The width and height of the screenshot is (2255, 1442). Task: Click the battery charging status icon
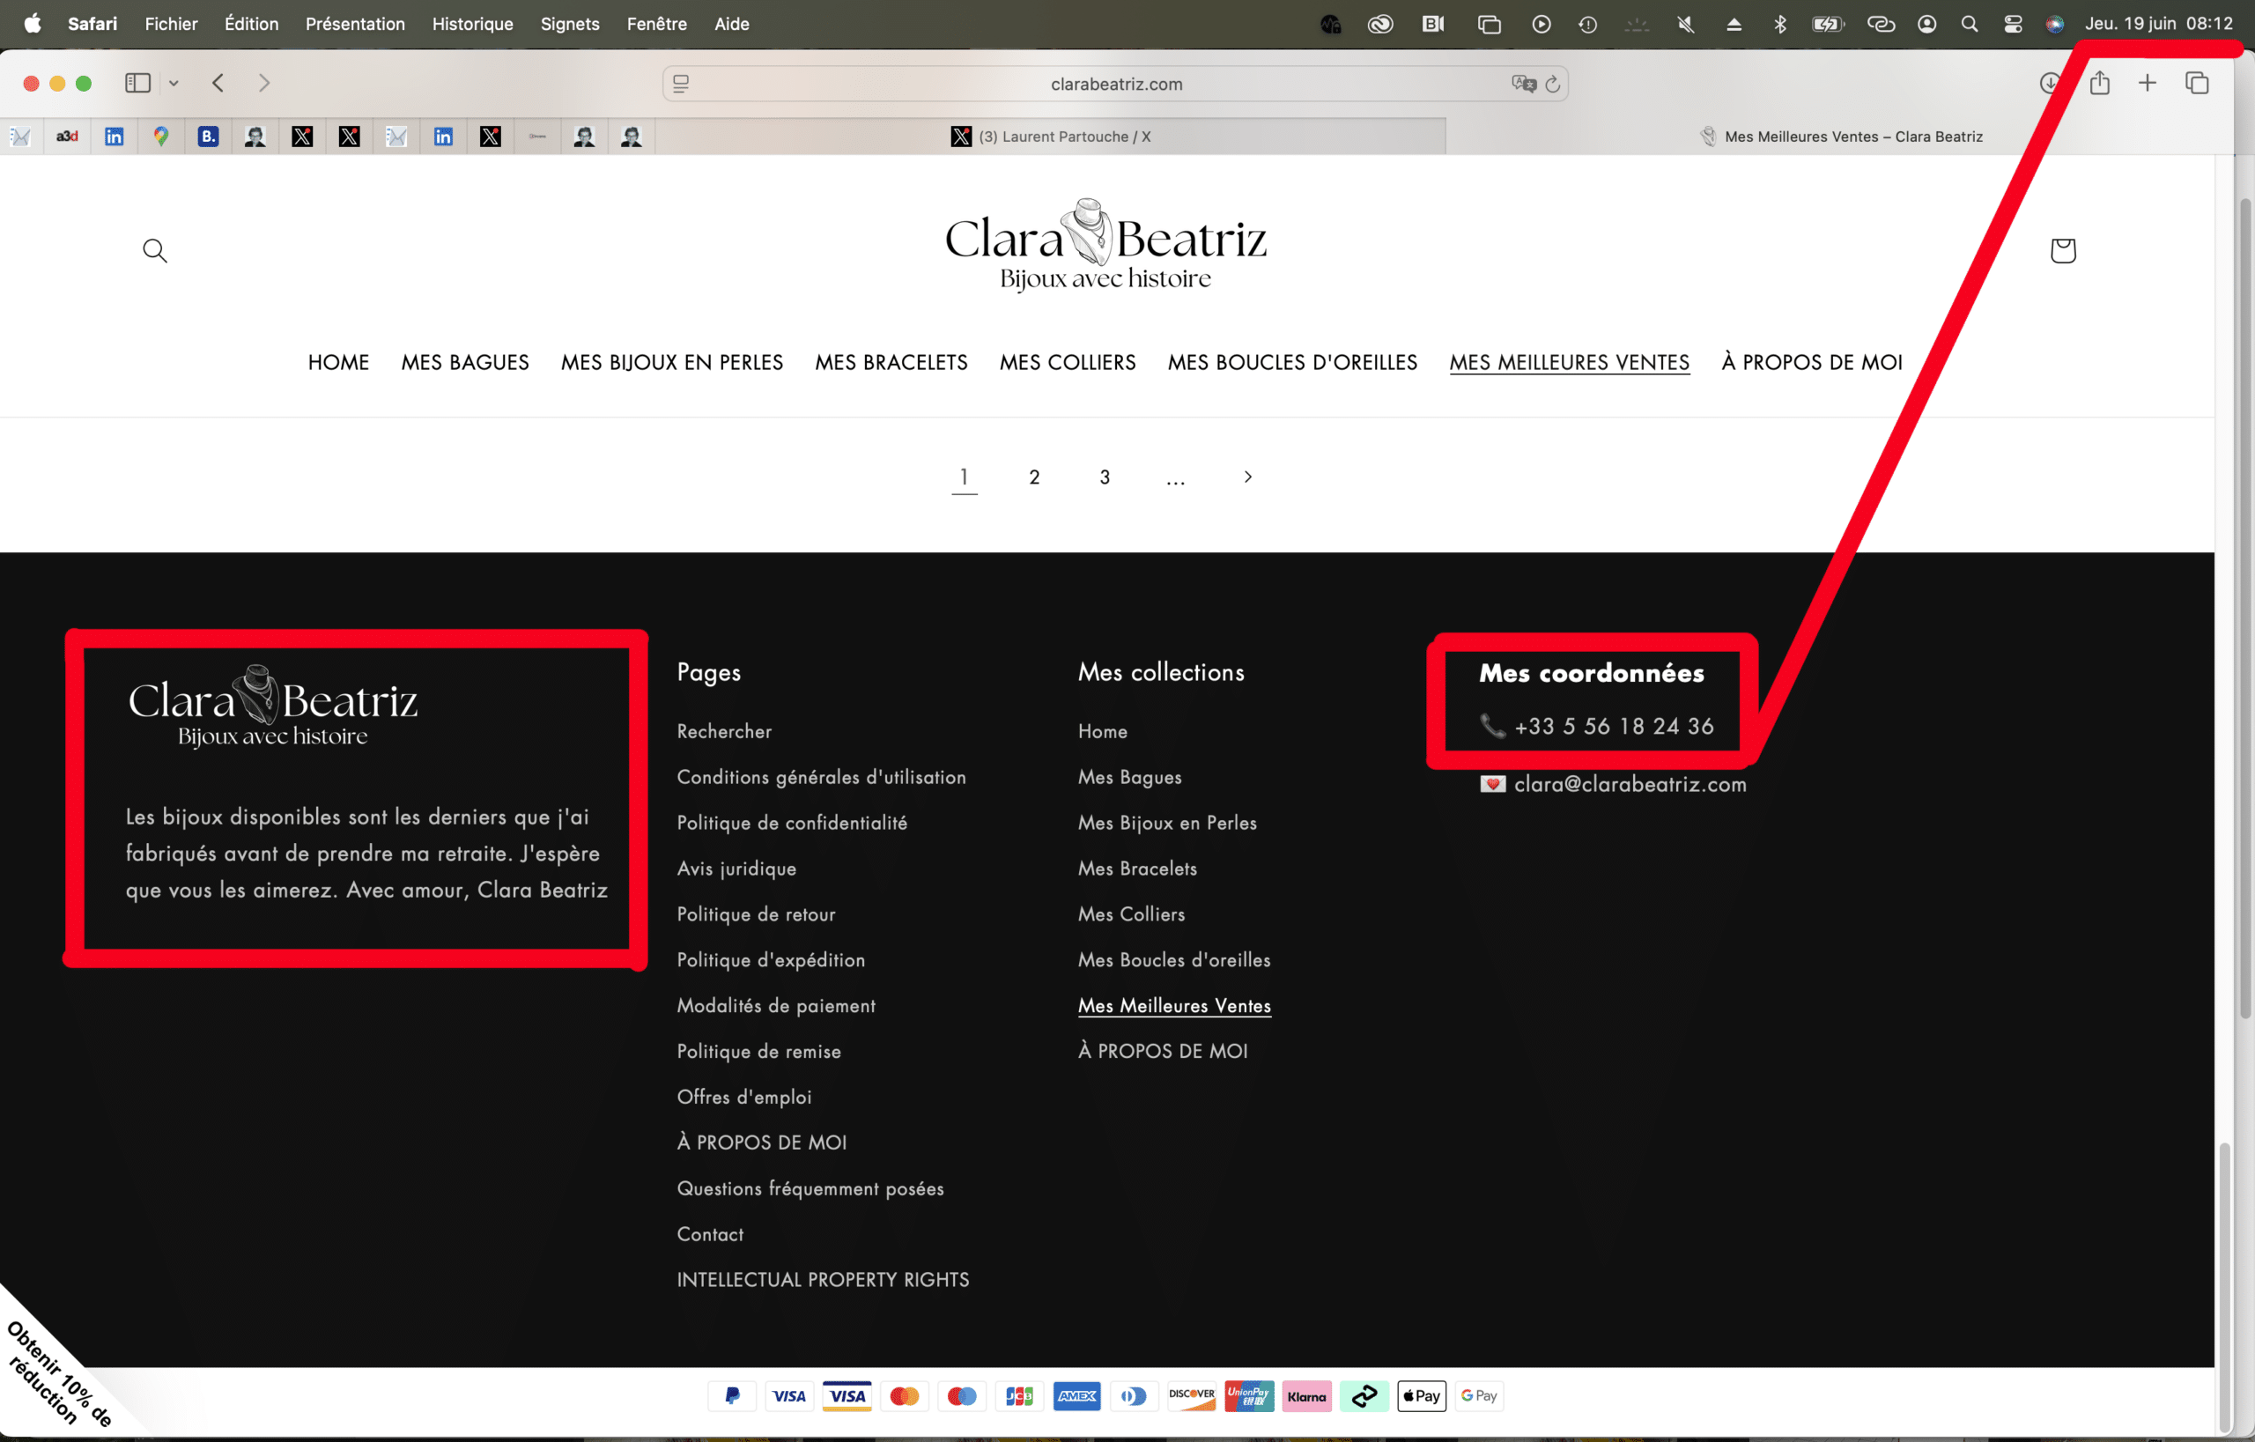(x=1828, y=25)
